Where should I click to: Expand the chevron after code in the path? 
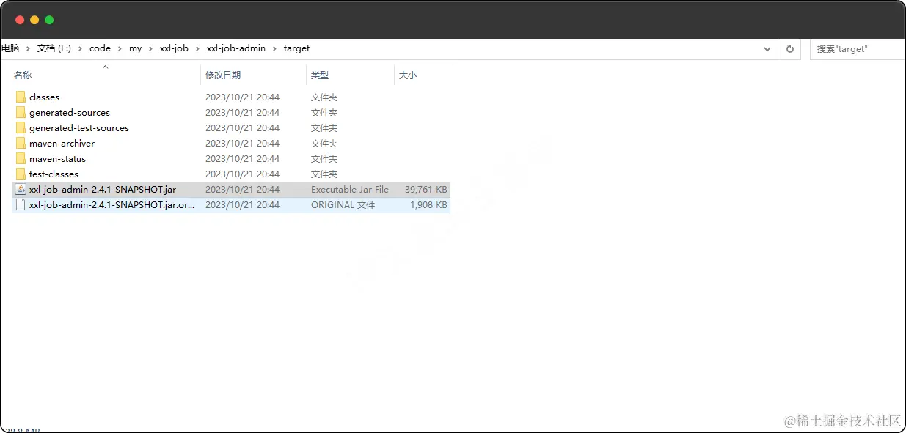[x=120, y=48]
